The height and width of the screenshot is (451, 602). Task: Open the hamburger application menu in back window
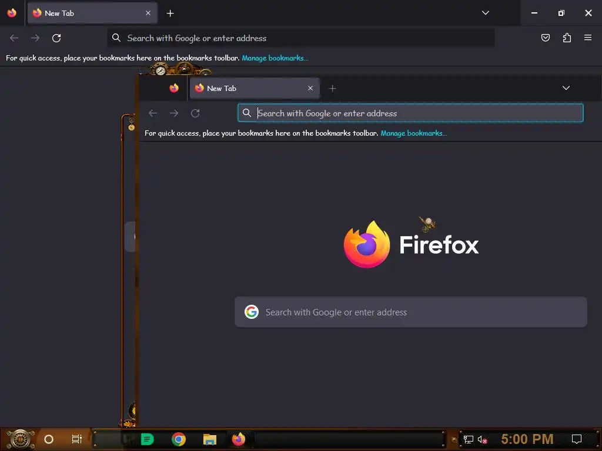pyautogui.click(x=588, y=38)
